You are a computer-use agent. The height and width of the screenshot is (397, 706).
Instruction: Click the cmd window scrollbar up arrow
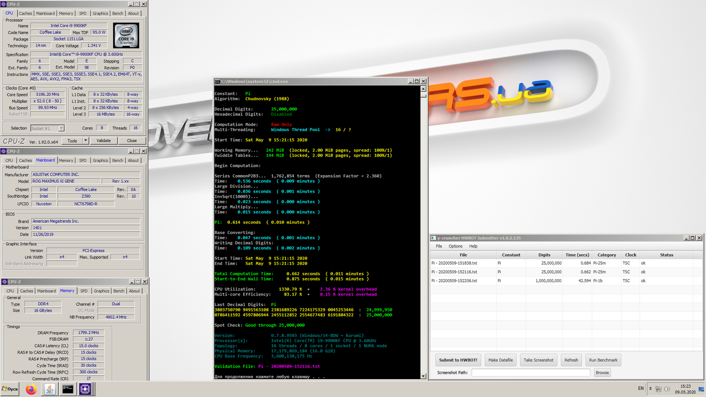pos(423,89)
